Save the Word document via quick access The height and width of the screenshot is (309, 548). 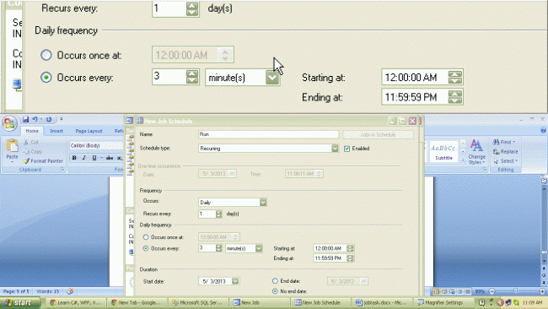[25, 119]
